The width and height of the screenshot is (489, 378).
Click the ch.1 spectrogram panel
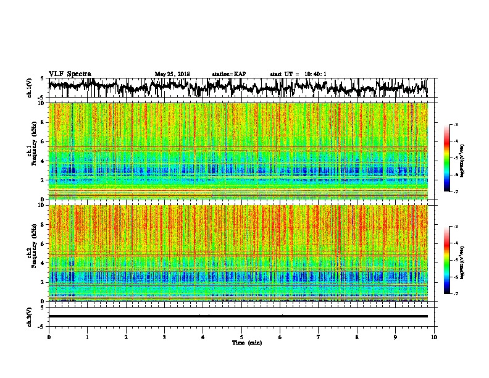pyautogui.click(x=238, y=151)
